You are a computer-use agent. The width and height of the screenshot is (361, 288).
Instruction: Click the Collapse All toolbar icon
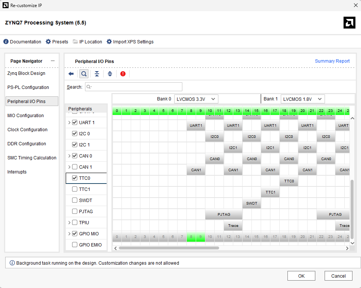click(97, 74)
